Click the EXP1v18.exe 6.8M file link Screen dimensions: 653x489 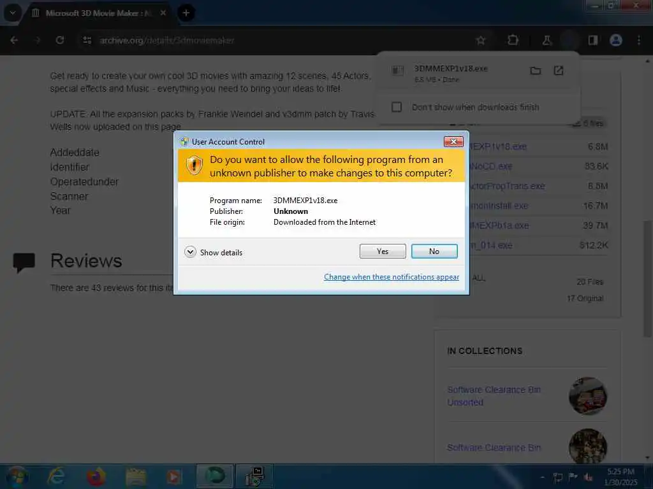498,146
